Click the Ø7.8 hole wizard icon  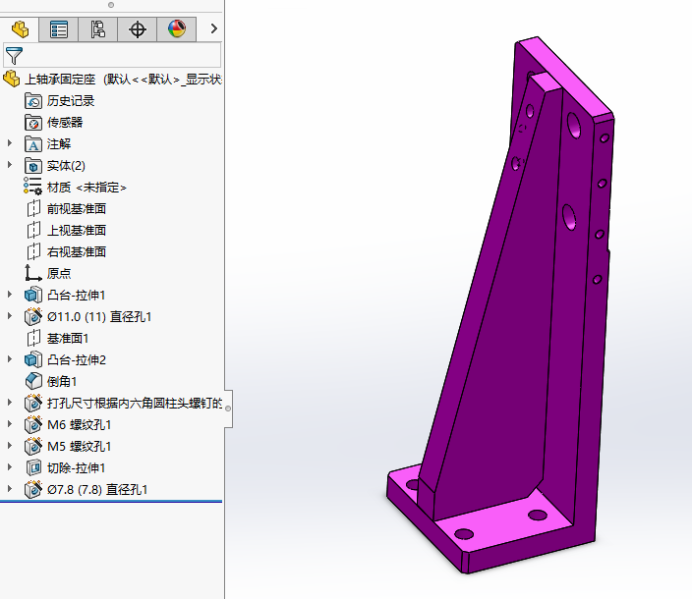tap(33, 489)
